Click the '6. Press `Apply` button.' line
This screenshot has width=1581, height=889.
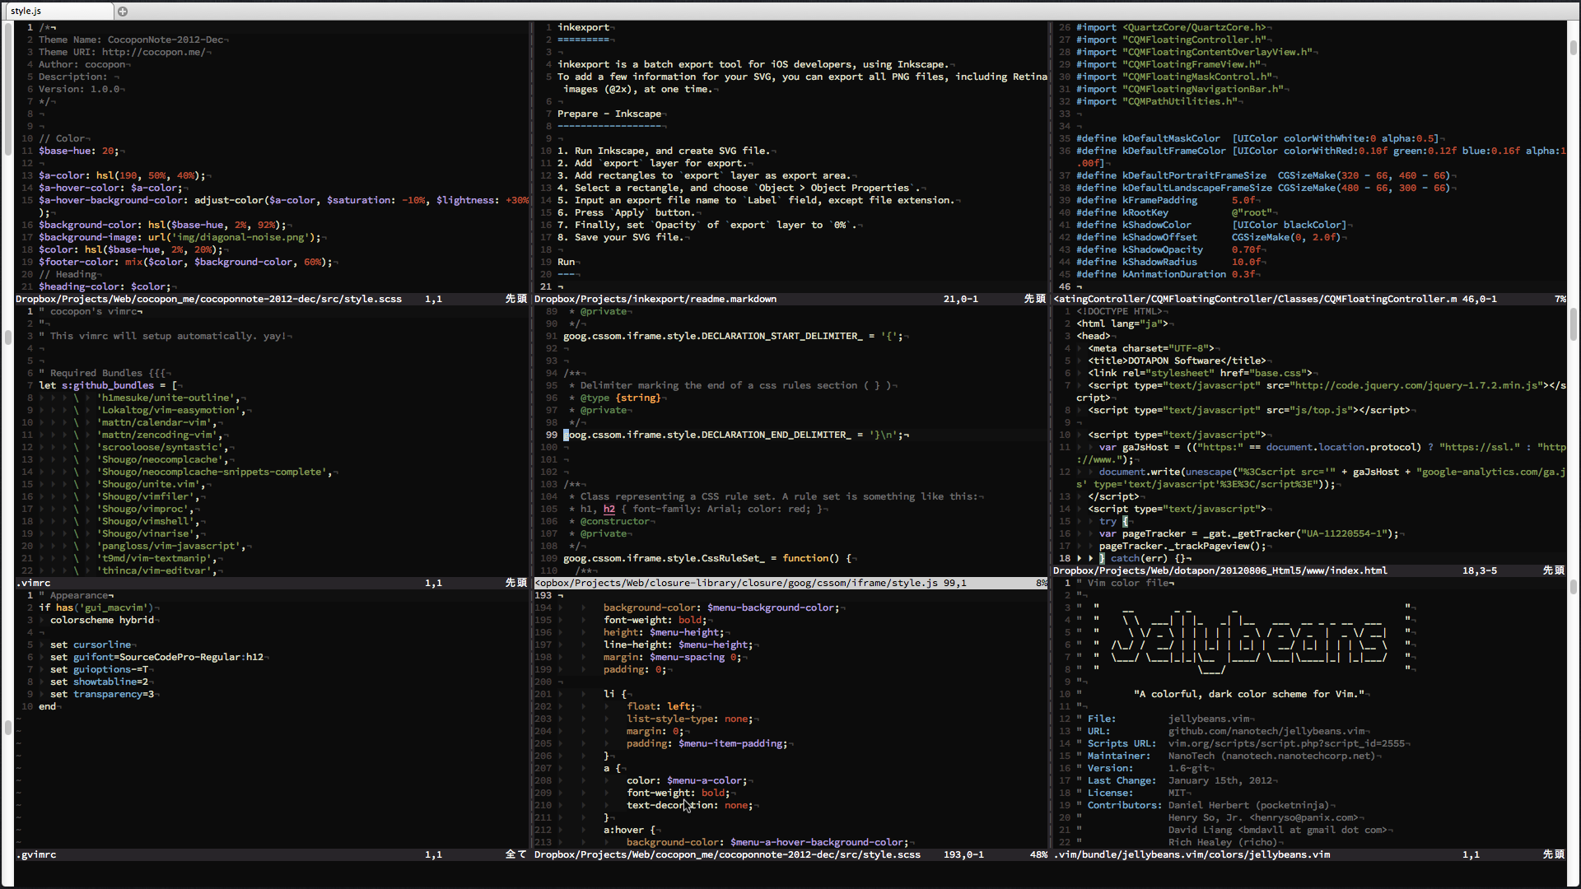[x=626, y=212]
